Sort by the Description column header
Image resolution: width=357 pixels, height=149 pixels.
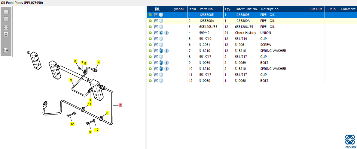(270, 9)
